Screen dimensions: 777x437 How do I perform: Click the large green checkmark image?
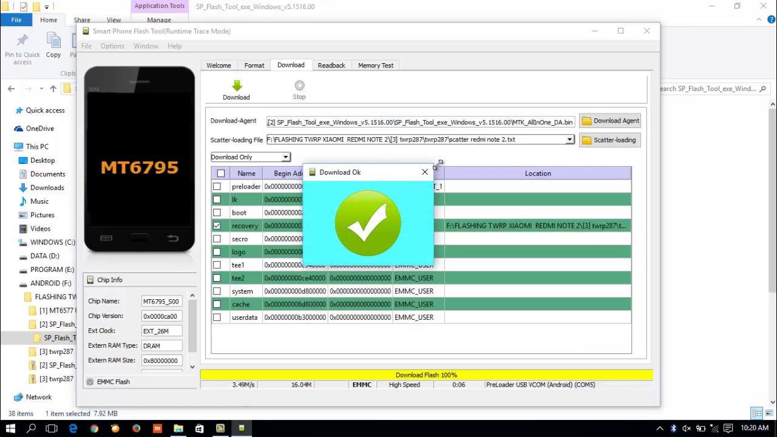(368, 223)
